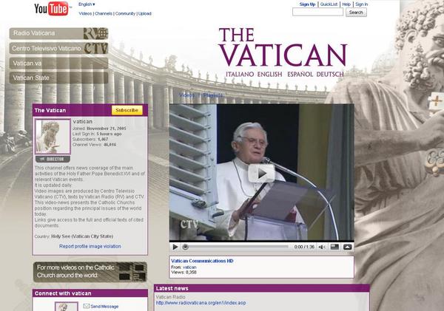Click the video time display 0:00 / 1:36
Image resolution: width=444 pixels, height=311 pixels.
(304, 247)
